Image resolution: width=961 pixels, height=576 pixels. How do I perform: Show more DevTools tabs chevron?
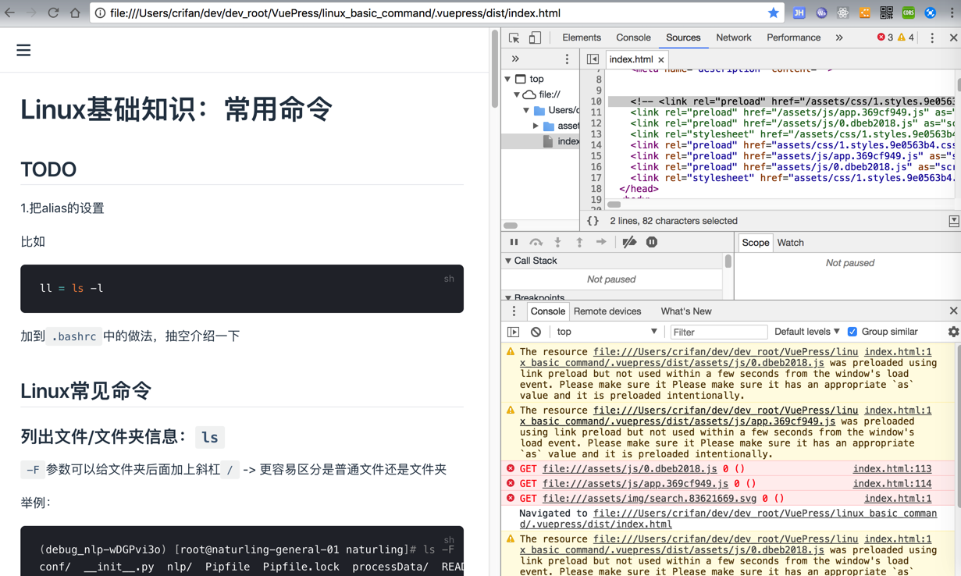pos(839,37)
